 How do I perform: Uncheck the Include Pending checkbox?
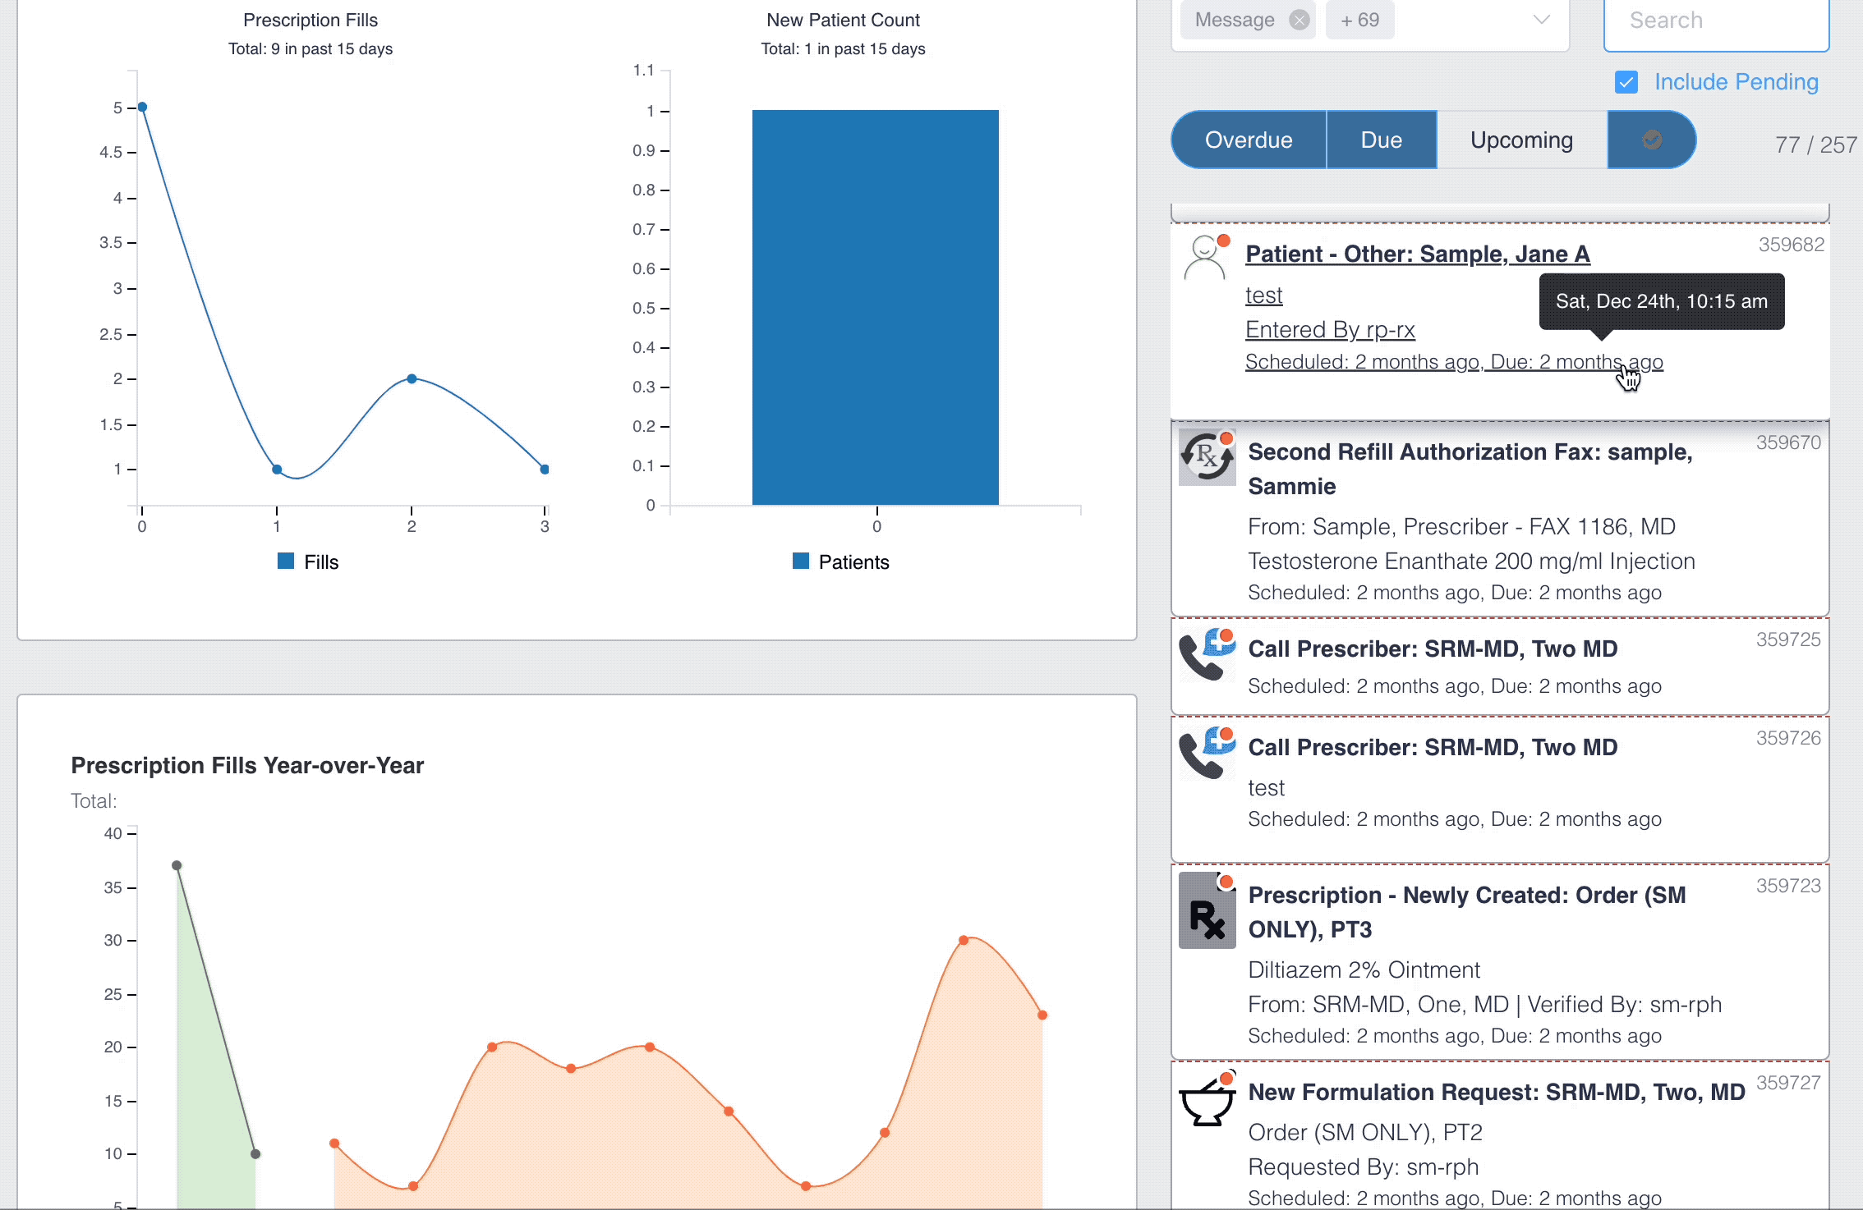1626,82
